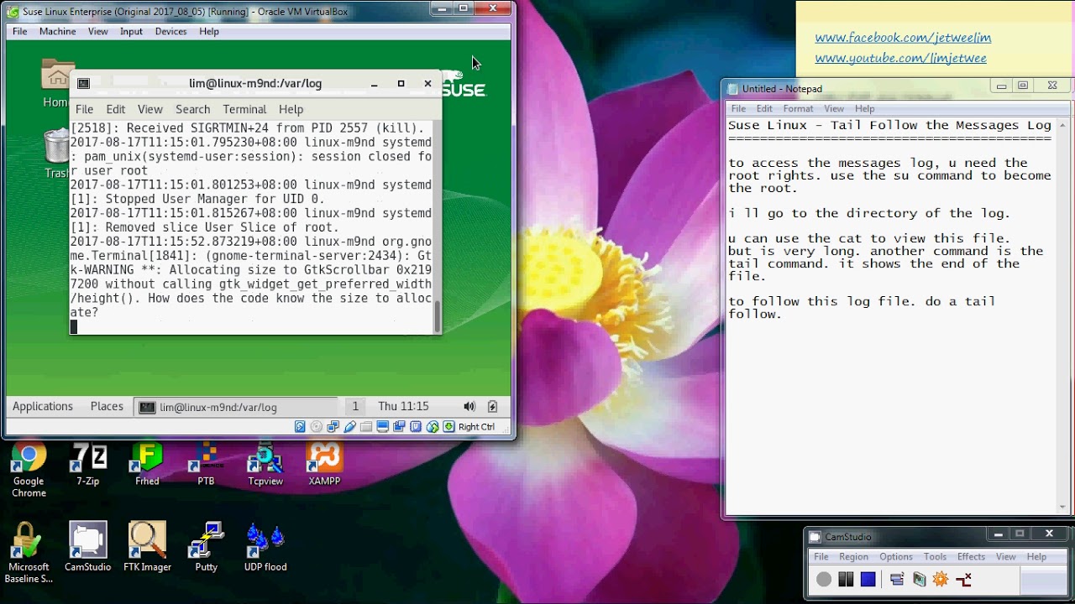
Task: Select the Home folder on SUSE desktop
Action: click(57, 84)
